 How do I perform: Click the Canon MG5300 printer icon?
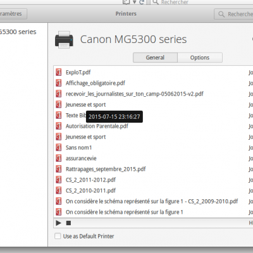[x=64, y=40]
